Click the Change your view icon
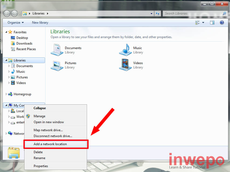Image resolution: width=230 pixels, height=172 pixels. (197, 23)
